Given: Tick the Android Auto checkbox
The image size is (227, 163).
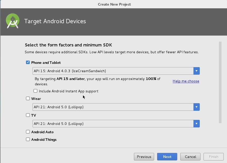Looking at the screenshot, I should point(28,132).
